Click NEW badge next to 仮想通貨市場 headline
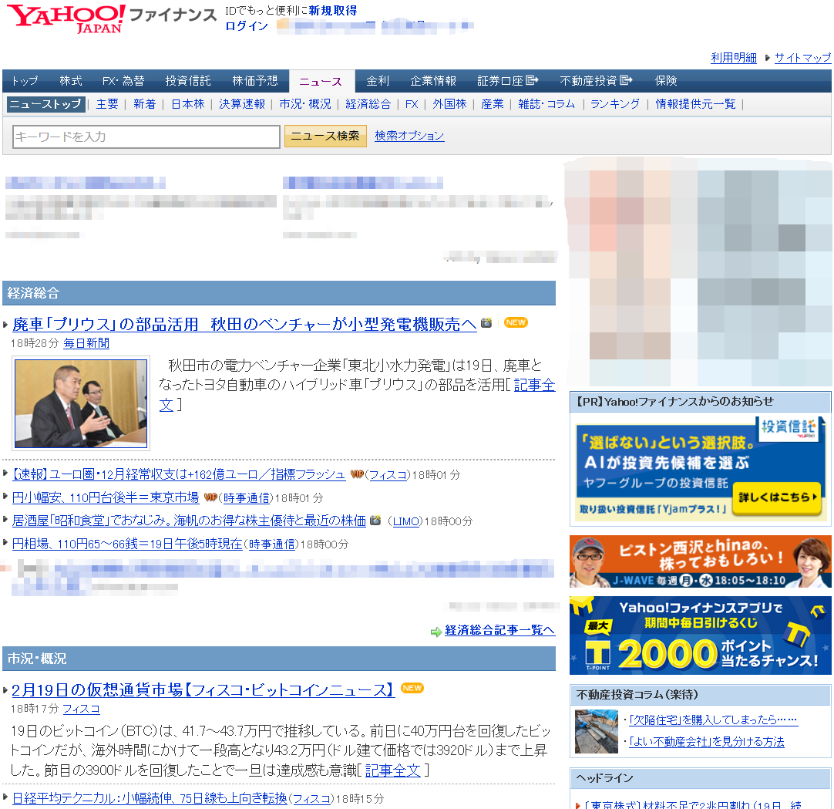 coord(412,688)
